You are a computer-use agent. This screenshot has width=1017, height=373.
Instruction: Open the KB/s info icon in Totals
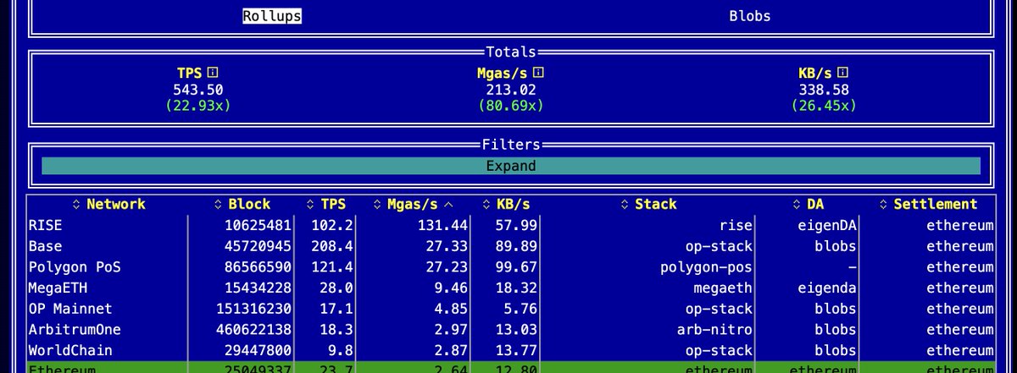(843, 74)
